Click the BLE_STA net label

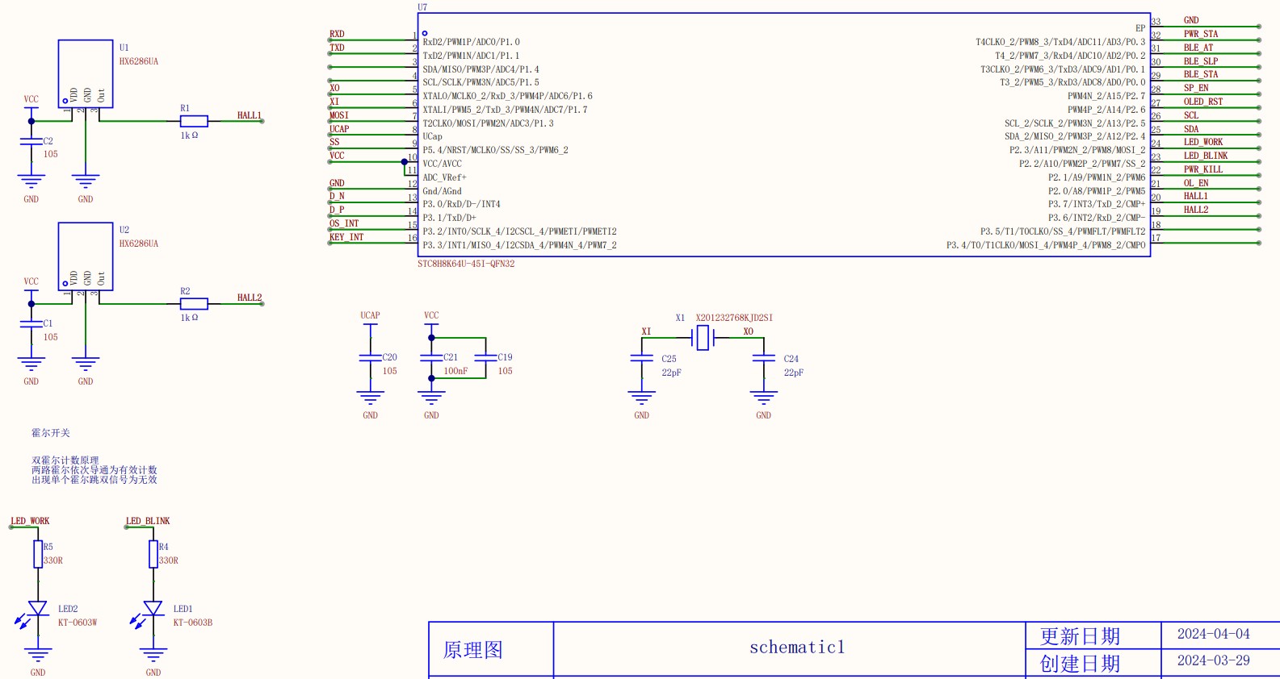point(1201,74)
